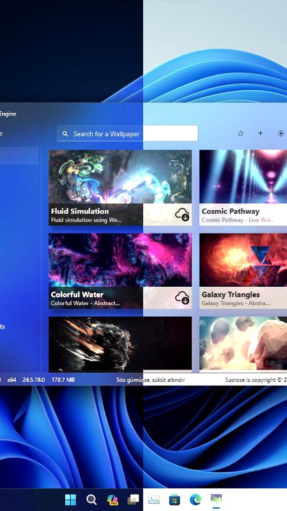This screenshot has width=287, height=511.
Task: Add a new wallpaper with plus icon
Action: pos(260,133)
